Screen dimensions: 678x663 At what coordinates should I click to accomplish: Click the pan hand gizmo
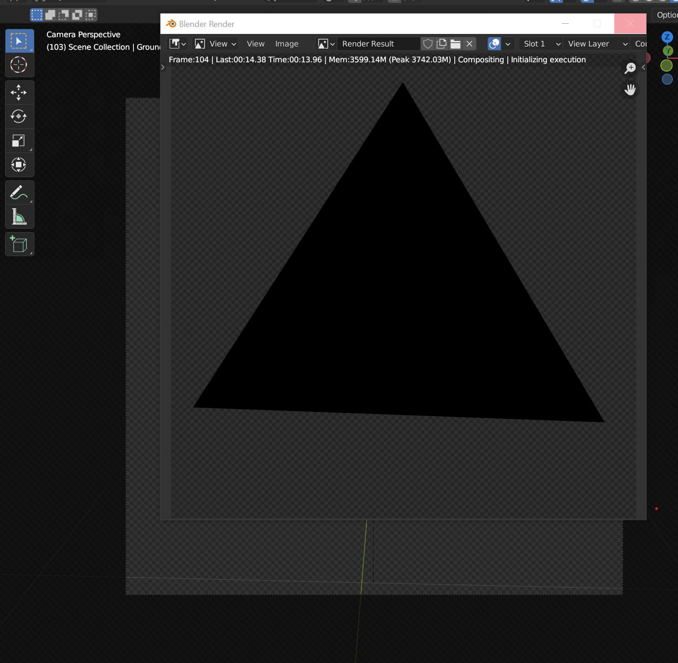(630, 90)
